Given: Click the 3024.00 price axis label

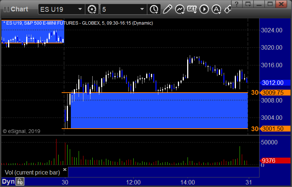Looking at the screenshot, I should pos(272,30).
